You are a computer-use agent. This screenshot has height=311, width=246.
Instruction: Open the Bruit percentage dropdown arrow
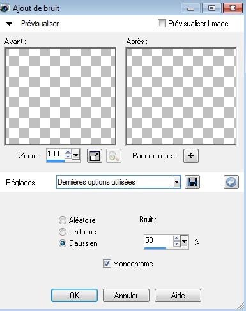click(185, 241)
